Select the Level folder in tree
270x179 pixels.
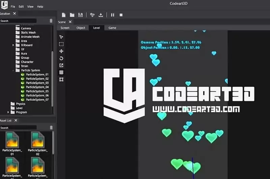[17, 108]
